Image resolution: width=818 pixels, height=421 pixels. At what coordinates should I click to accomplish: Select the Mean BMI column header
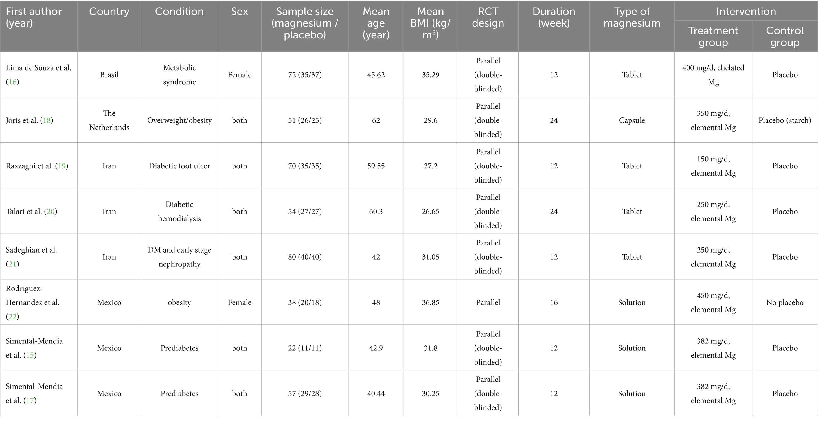click(x=430, y=23)
